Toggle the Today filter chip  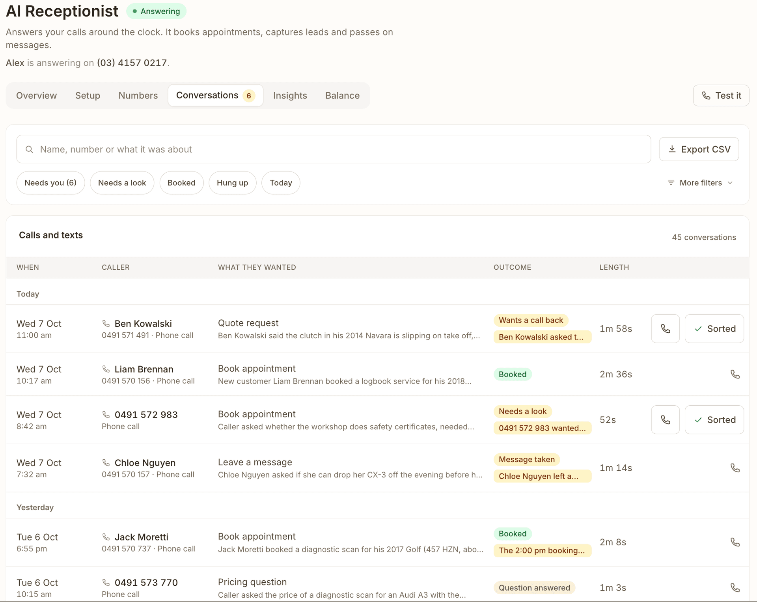(x=281, y=183)
